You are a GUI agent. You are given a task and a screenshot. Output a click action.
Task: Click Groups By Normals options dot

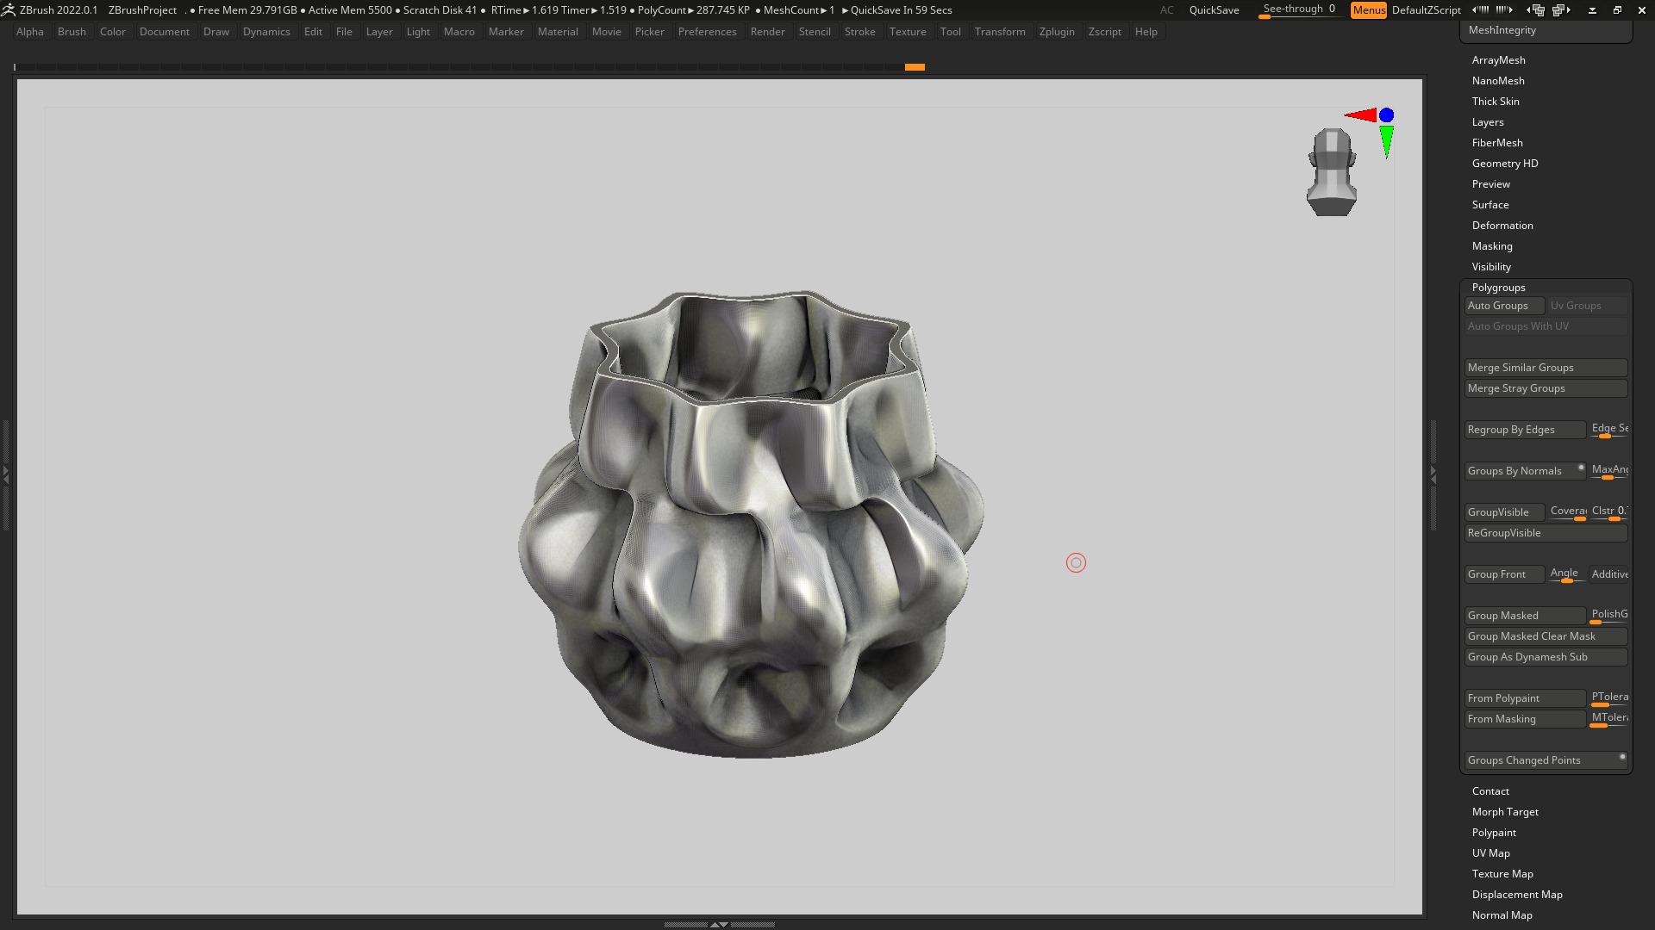pos(1581,468)
